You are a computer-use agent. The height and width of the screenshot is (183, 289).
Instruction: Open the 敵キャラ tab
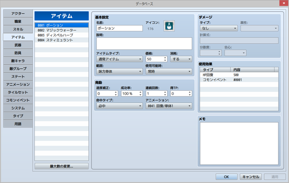[18, 61]
